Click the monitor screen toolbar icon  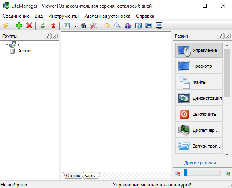[x=159, y=26]
